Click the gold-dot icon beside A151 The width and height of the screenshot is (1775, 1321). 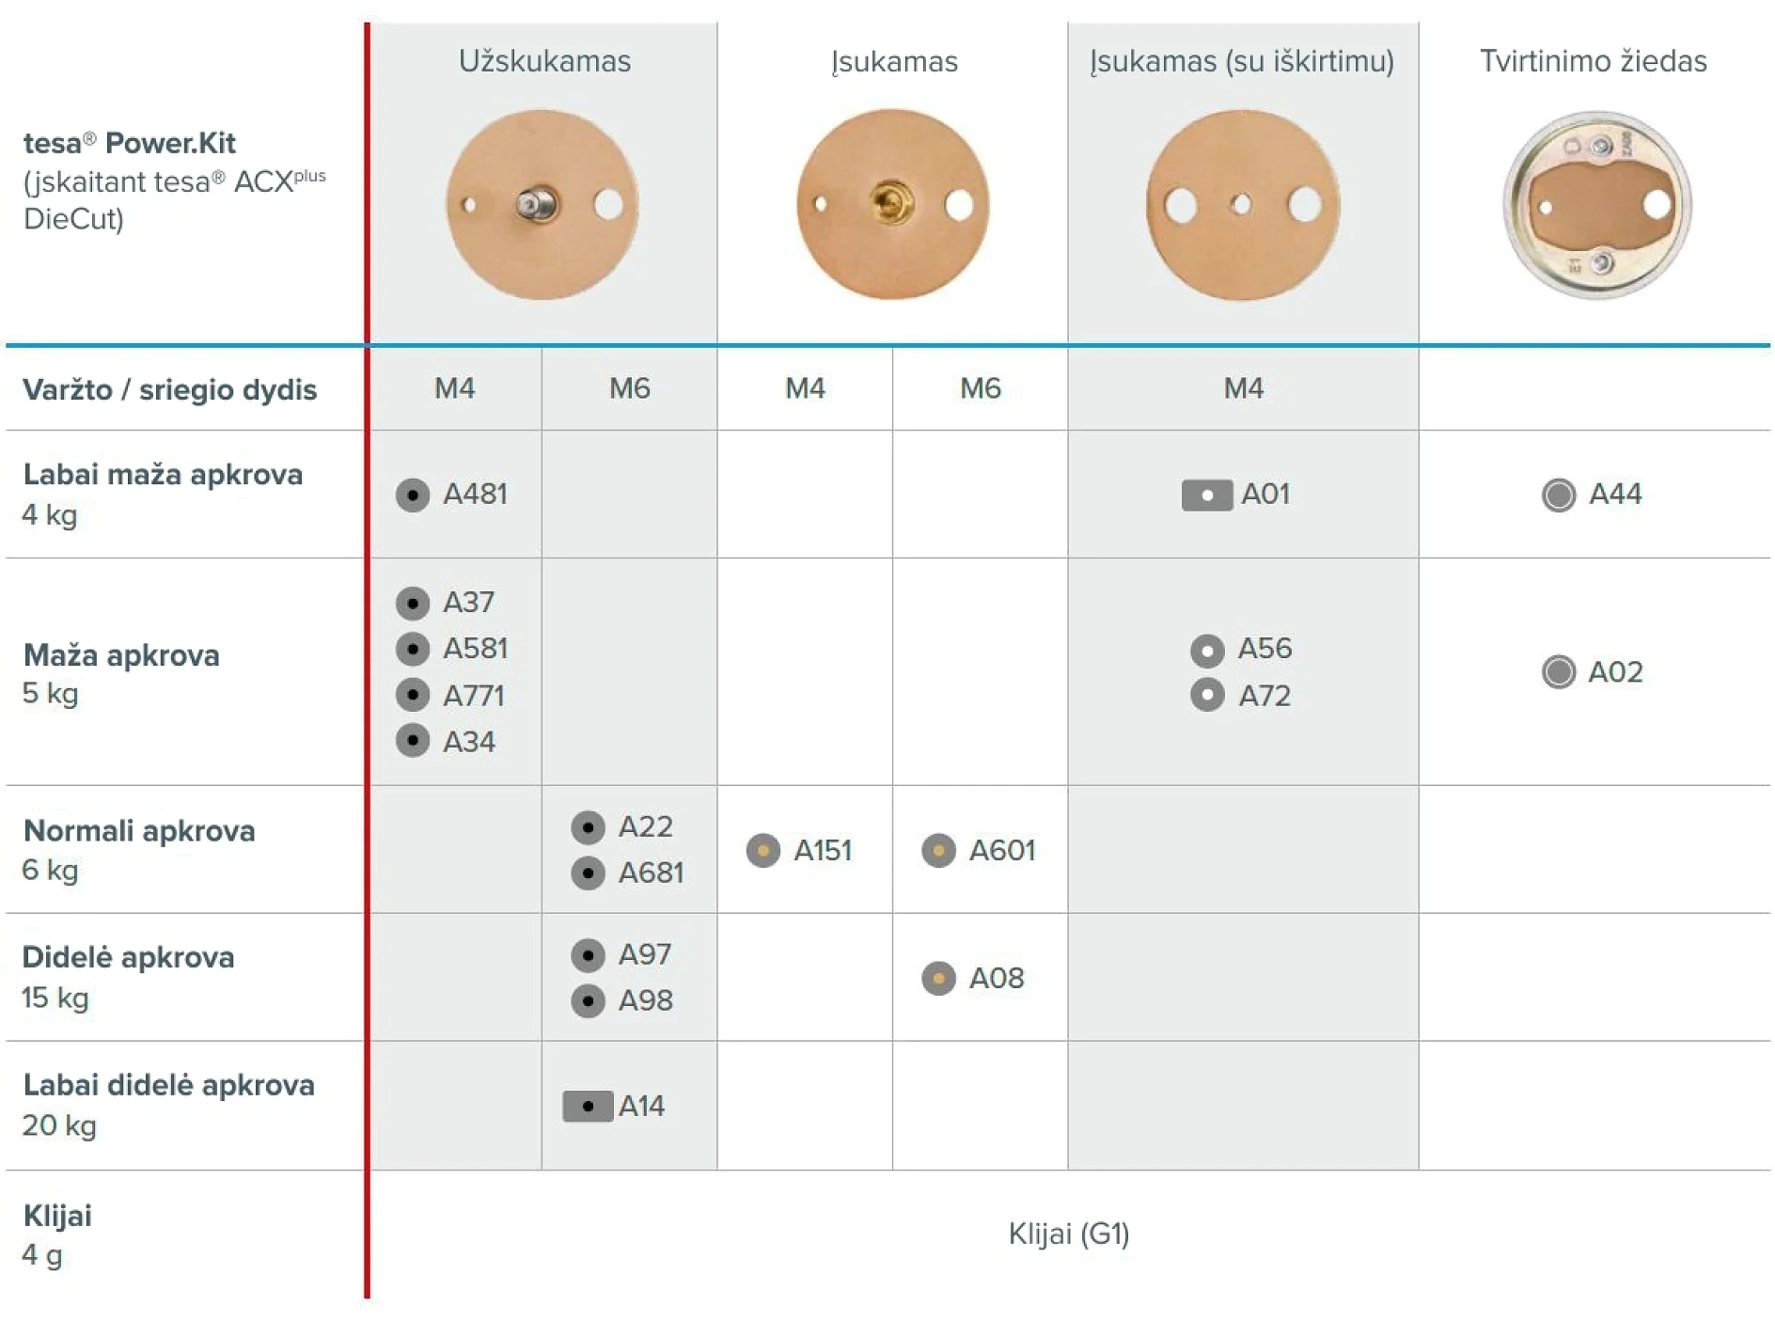point(763,851)
